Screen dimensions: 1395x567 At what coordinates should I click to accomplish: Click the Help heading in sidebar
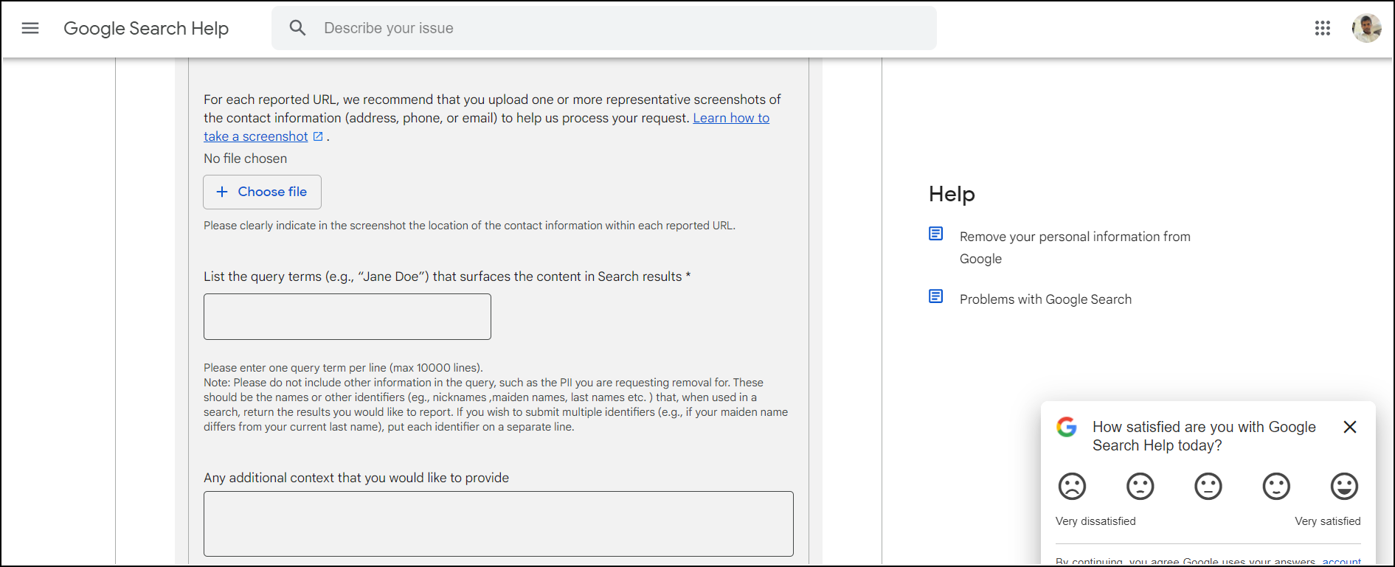coord(952,194)
